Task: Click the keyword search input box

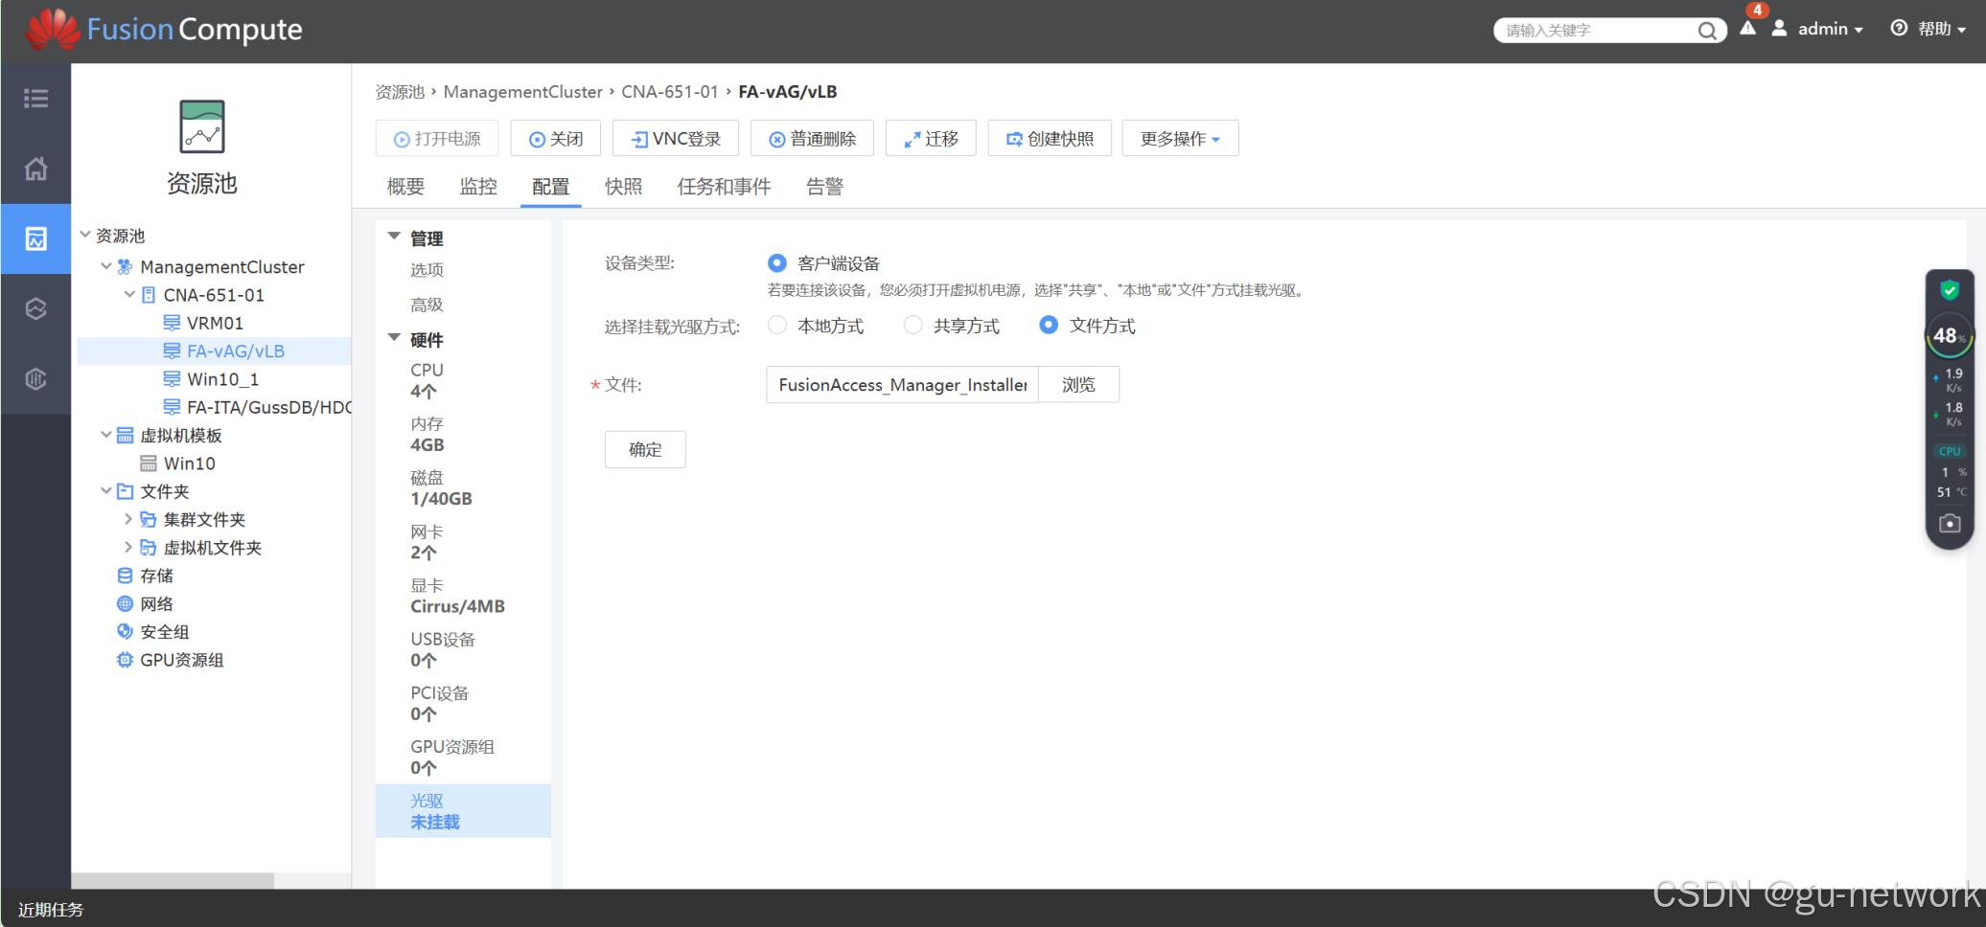Action: pos(1597,31)
